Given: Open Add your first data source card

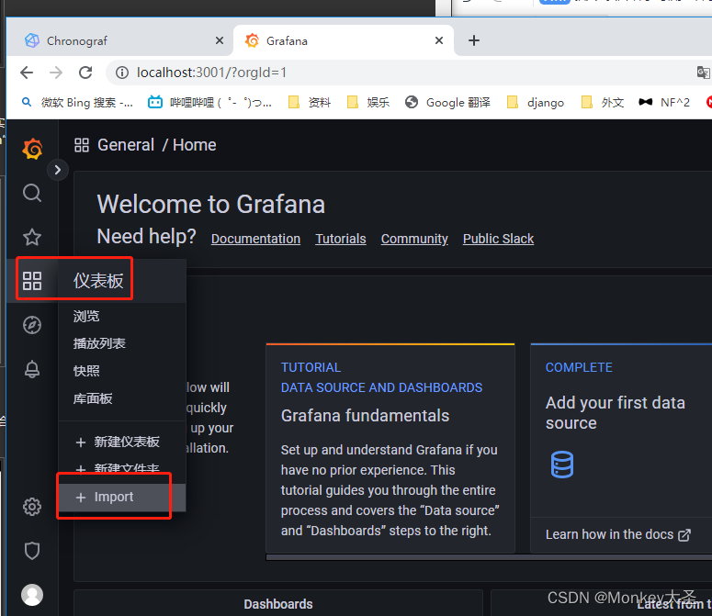Looking at the screenshot, I should click(621, 448).
